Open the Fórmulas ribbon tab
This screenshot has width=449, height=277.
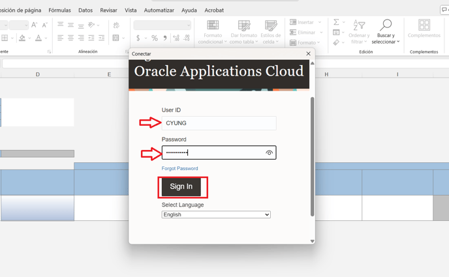coord(59,10)
